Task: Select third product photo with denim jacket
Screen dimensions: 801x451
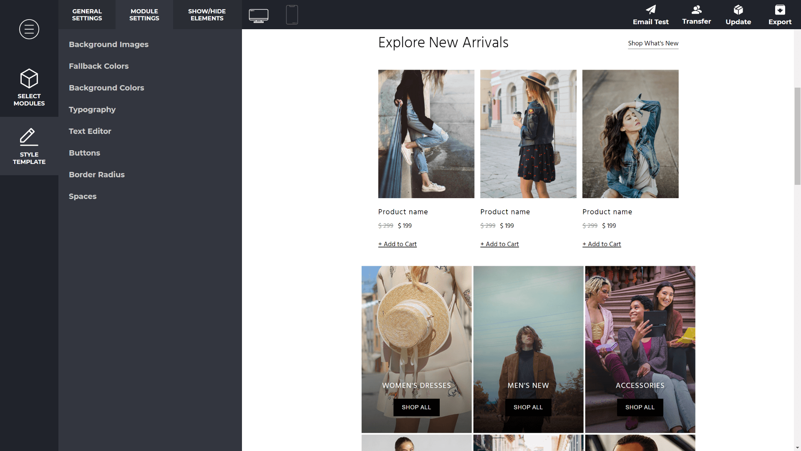Action: point(630,134)
